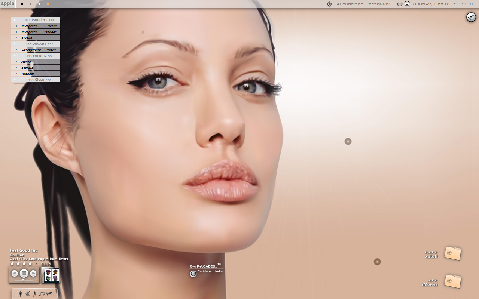479x299 pixels.
Task: Click the white square dot in top bar
Action: pyautogui.click(x=39, y=4)
